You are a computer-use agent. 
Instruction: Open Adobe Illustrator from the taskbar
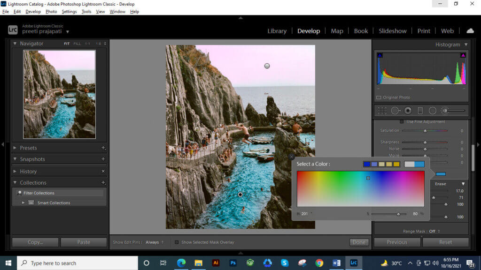point(216,262)
